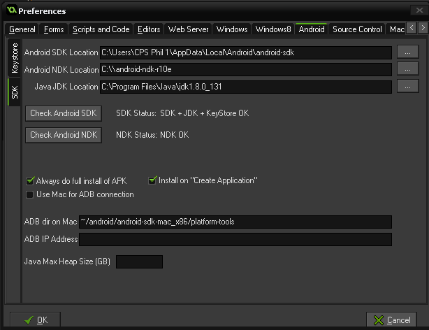Browse for the Android NDK location
Screen dimensions: 429x330
coord(407,69)
